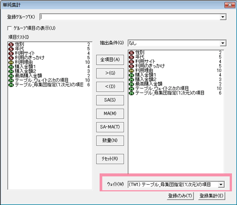The image size is (237, 205).
Task: Click the 登録集計(E) button
Action: [211, 196]
